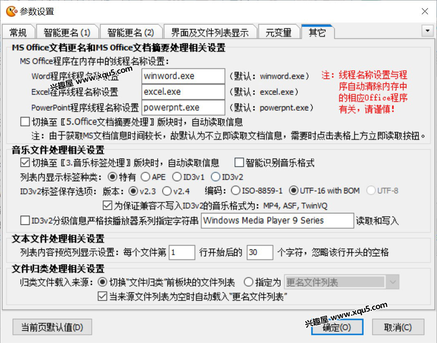Click the file line number field showing 1

tap(182, 253)
